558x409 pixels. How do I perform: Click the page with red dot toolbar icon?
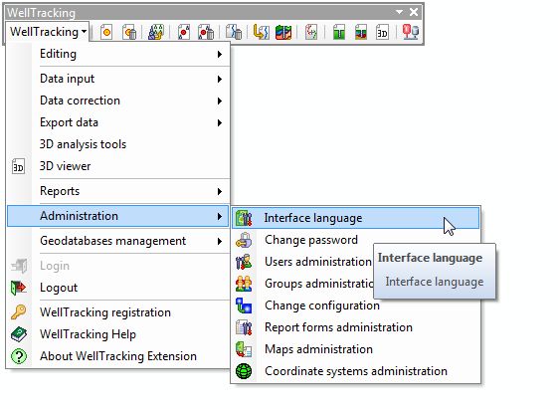(184, 33)
